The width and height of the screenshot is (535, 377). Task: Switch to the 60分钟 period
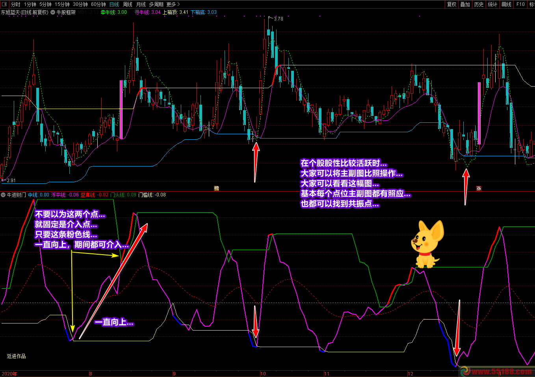(98, 4)
